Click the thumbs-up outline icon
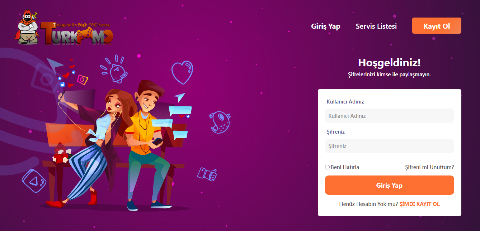Image resolution: width=480 pixels, height=231 pixels. point(207,174)
